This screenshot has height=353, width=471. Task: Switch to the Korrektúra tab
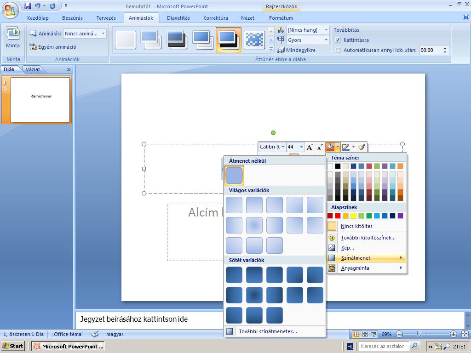pyautogui.click(x=216, y=18)
